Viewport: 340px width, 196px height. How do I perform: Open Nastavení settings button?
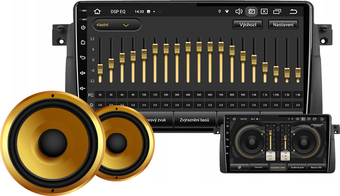[283, 25]
